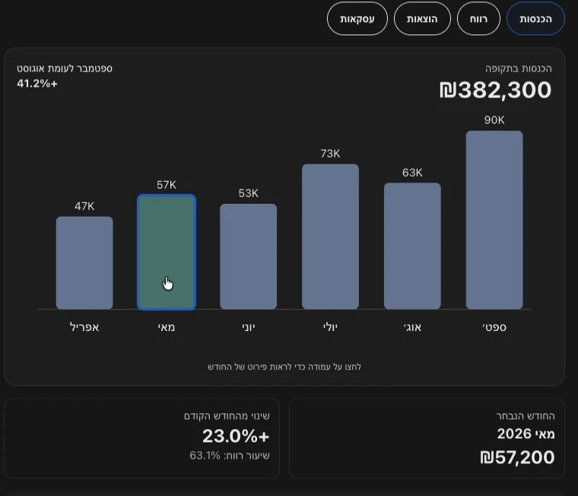578x496 pixels.
Task: Click the שינוי מהחודש הקודם title
Action: tap(227, 415)
